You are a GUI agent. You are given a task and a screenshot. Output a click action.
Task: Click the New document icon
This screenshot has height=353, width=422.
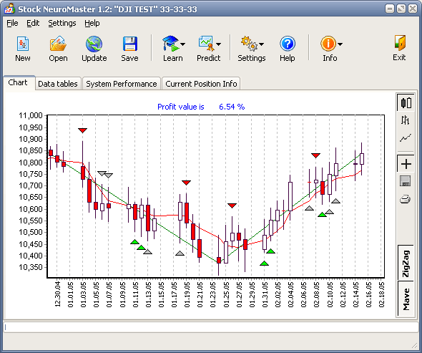(x=23, y=44)
